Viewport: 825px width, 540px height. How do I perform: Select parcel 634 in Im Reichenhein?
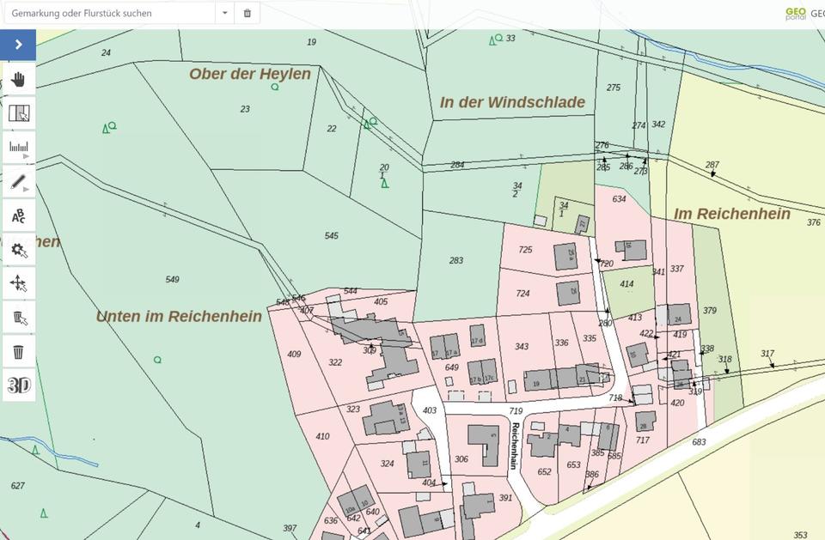pyautogui.click(x=618, y=198)
